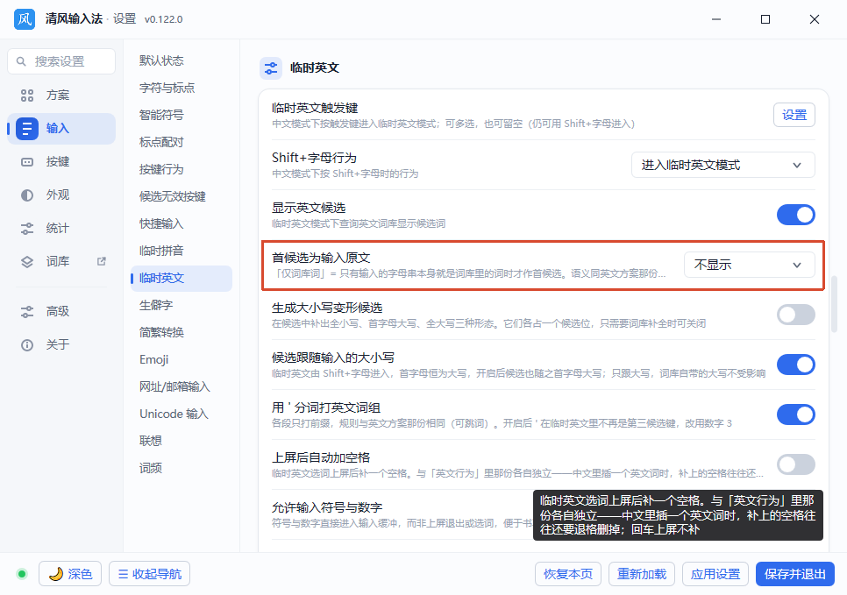Click the settings page vertical scrollbar
This screenshot has width=847, height=595.
834,303
